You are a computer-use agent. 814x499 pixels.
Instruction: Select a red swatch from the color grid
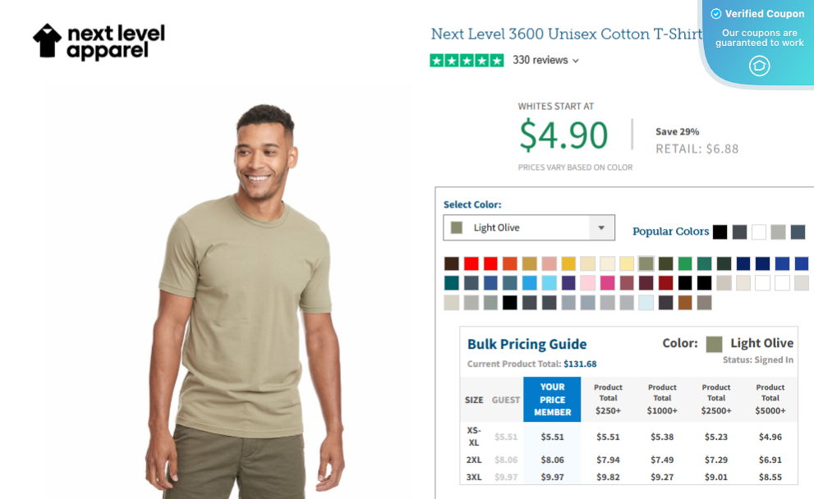coord(472,263)
